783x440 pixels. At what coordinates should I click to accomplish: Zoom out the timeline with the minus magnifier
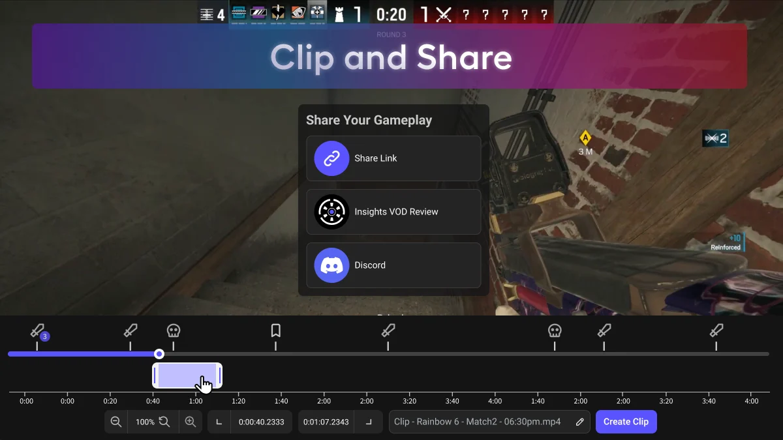click(116, 422)
